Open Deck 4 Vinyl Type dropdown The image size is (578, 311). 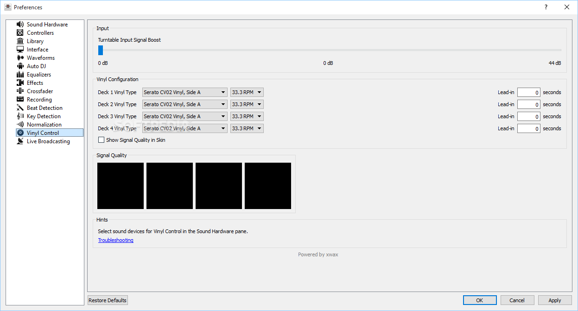184,128
